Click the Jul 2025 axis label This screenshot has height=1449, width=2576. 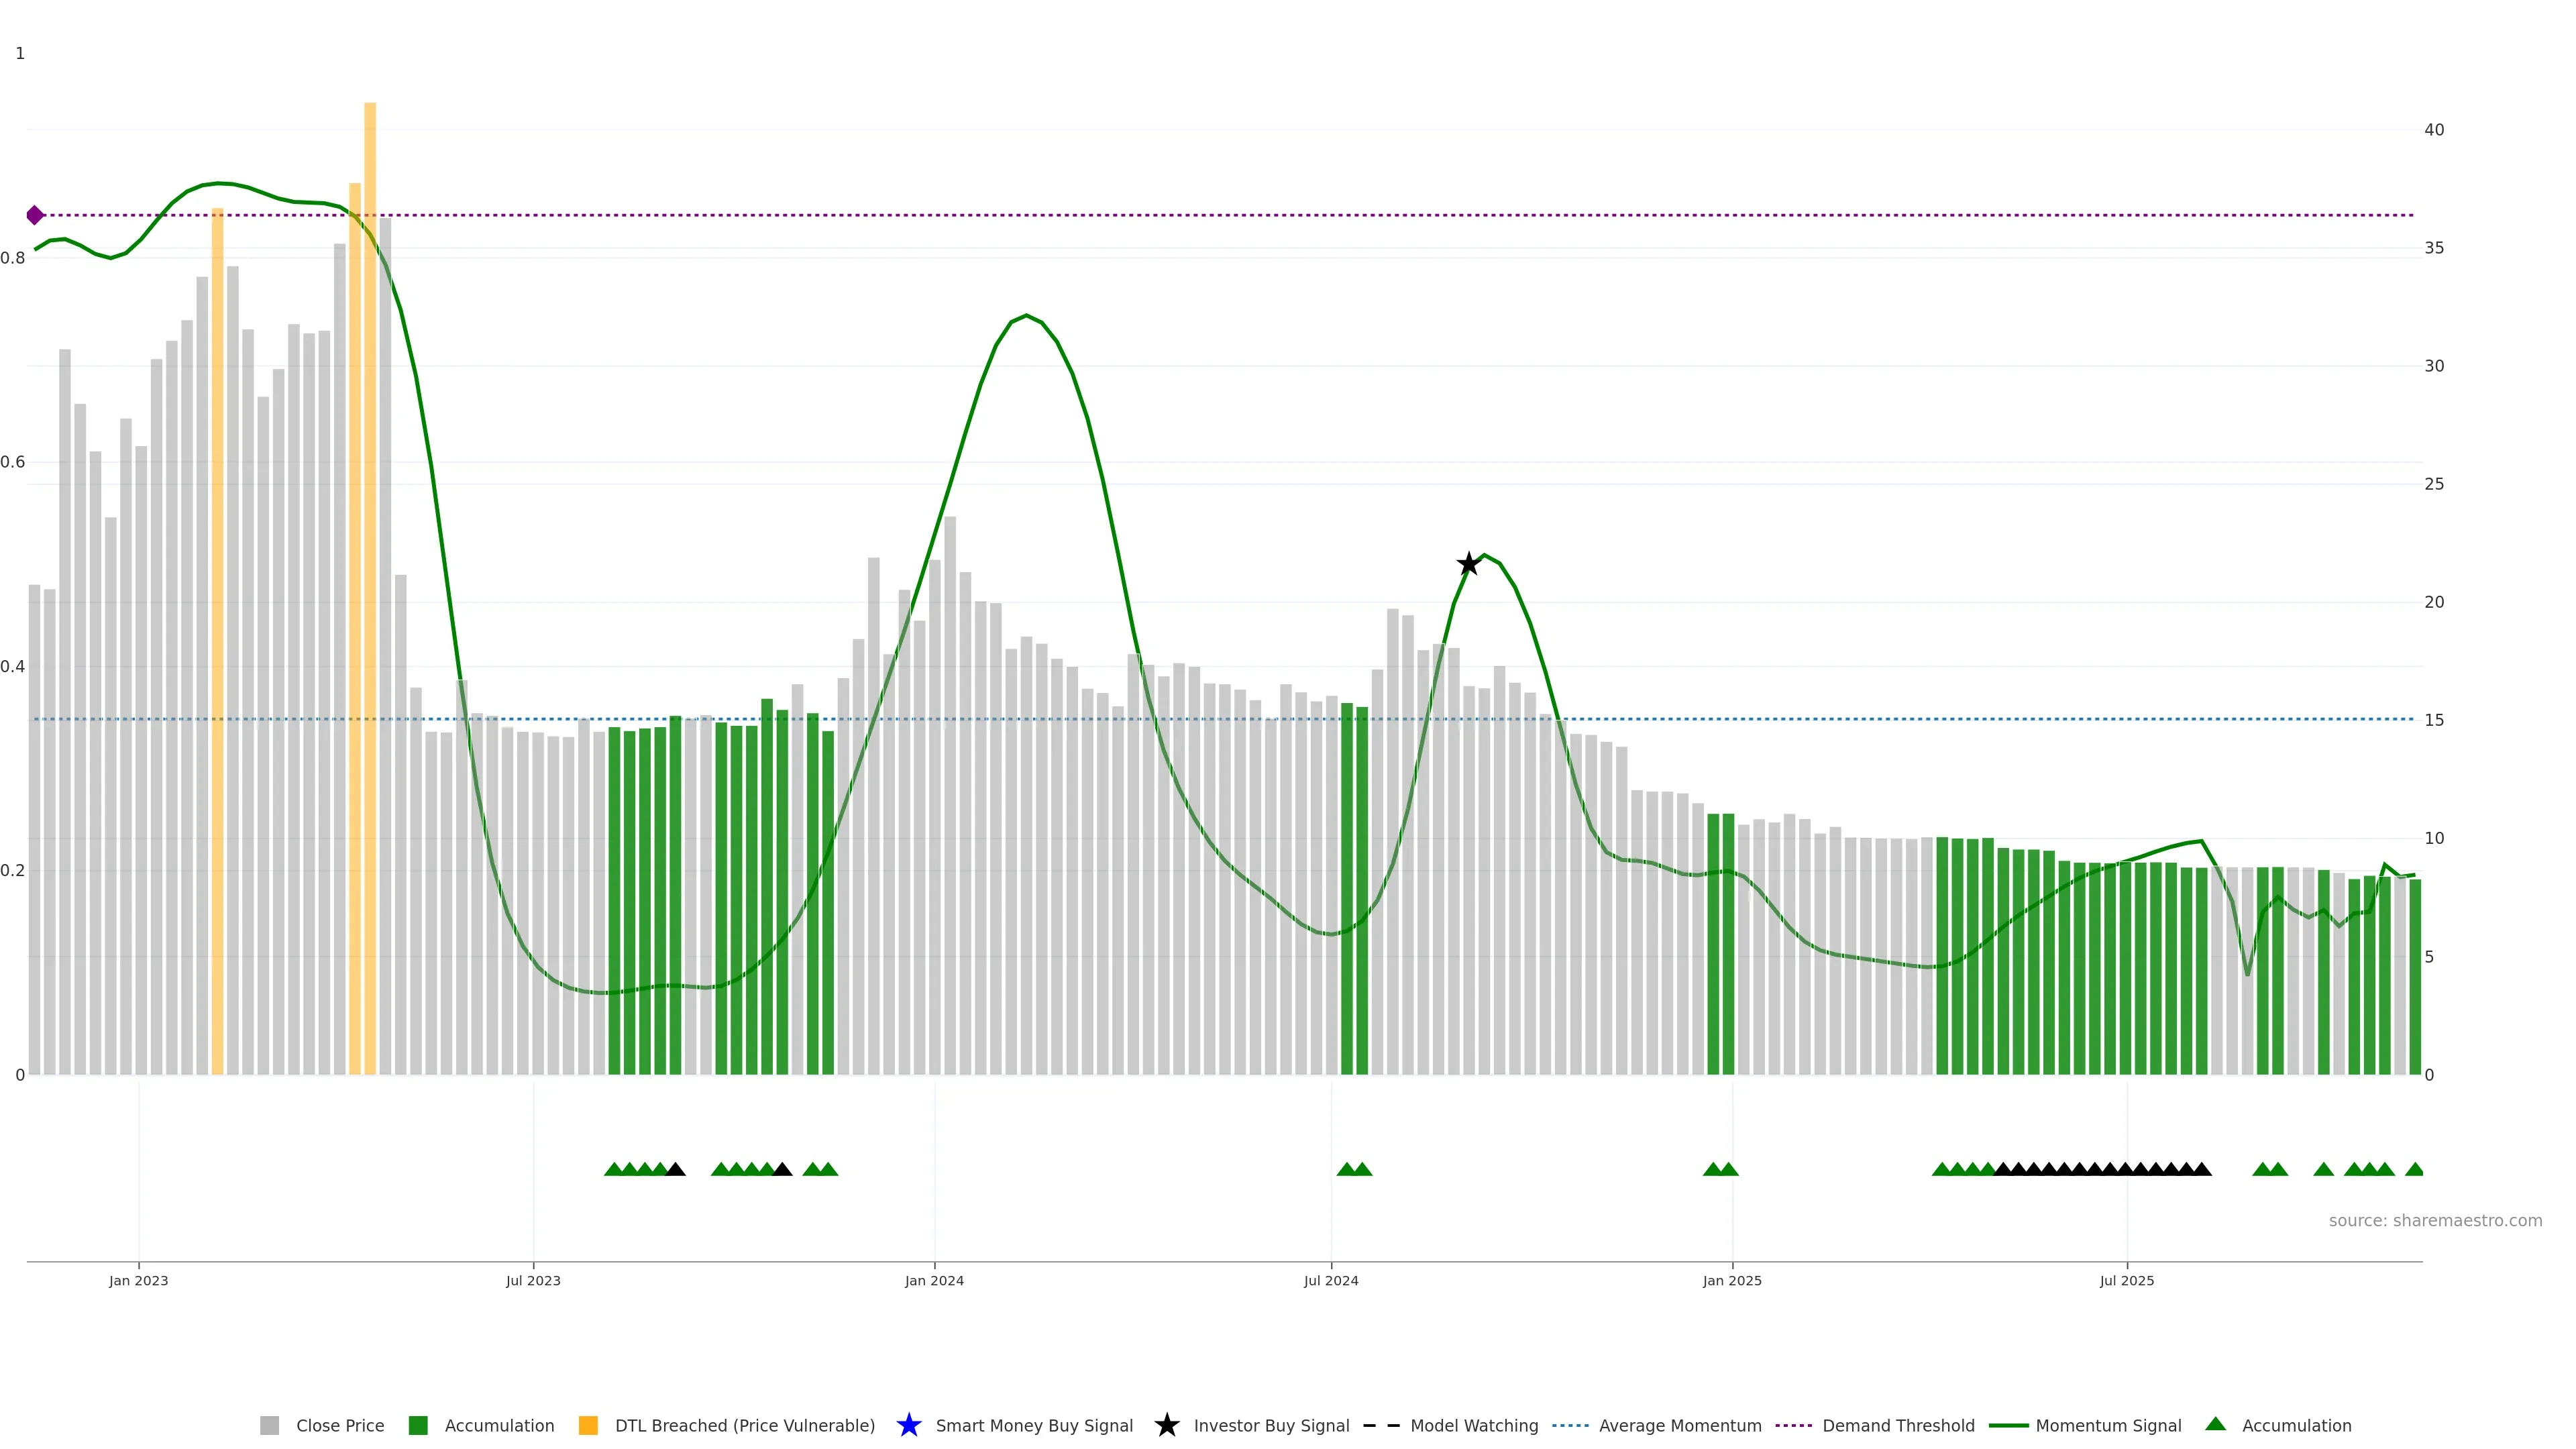click(2126, 1280)
